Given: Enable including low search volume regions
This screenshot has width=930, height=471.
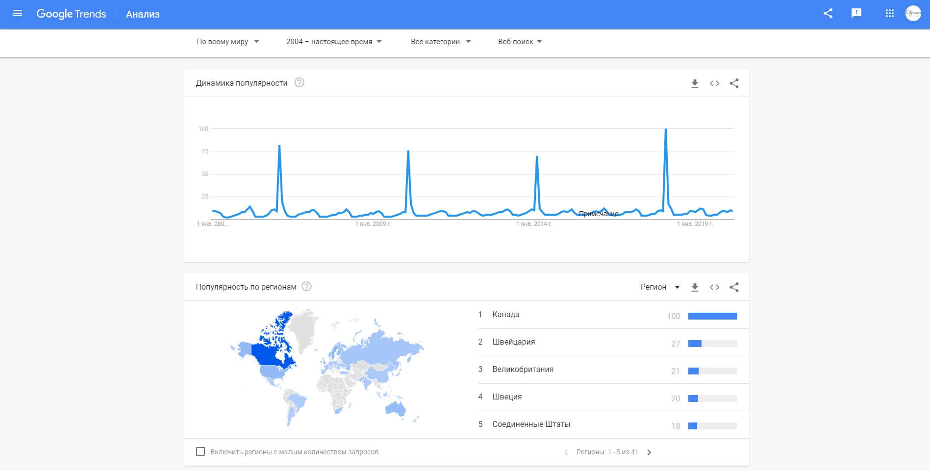Looking at the screenshot, I should [x=201, y=451].
